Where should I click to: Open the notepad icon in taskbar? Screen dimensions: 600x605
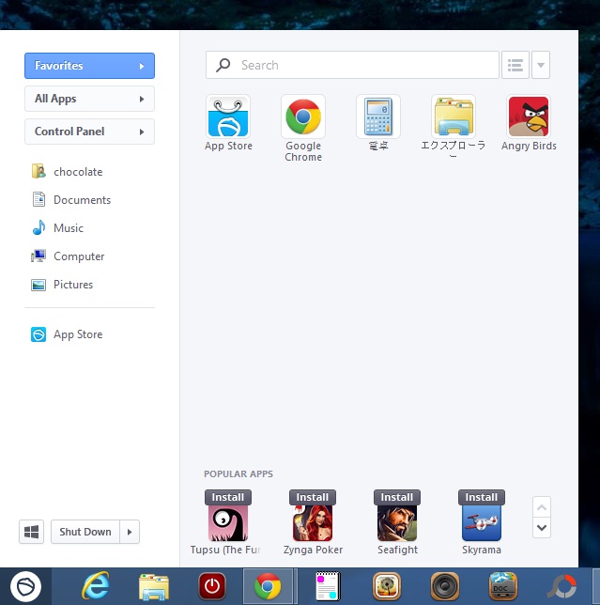pos(328,586)
